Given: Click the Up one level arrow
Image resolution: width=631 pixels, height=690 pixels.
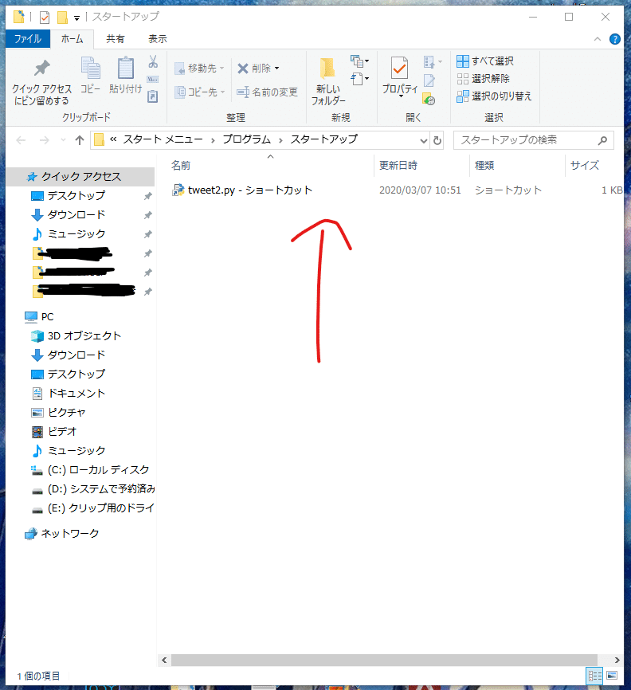Looking at the screenshot, I should 80,140.
